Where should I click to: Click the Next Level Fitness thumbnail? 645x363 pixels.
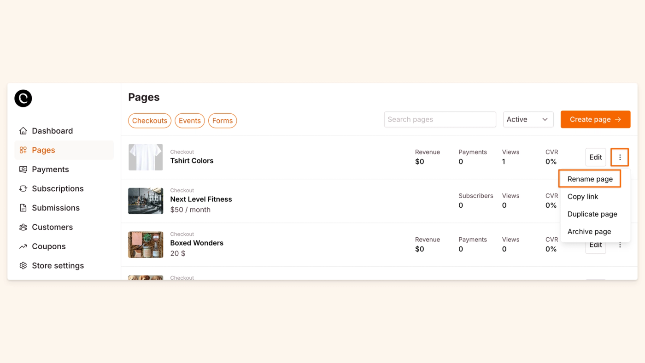coord(146,201)
